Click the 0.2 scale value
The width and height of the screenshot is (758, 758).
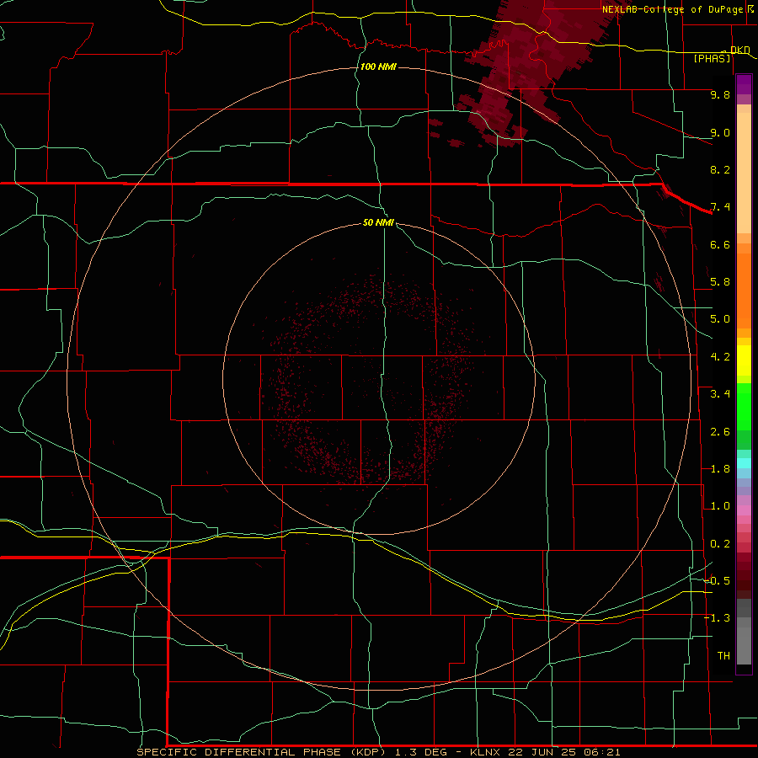tap(720, 544)
